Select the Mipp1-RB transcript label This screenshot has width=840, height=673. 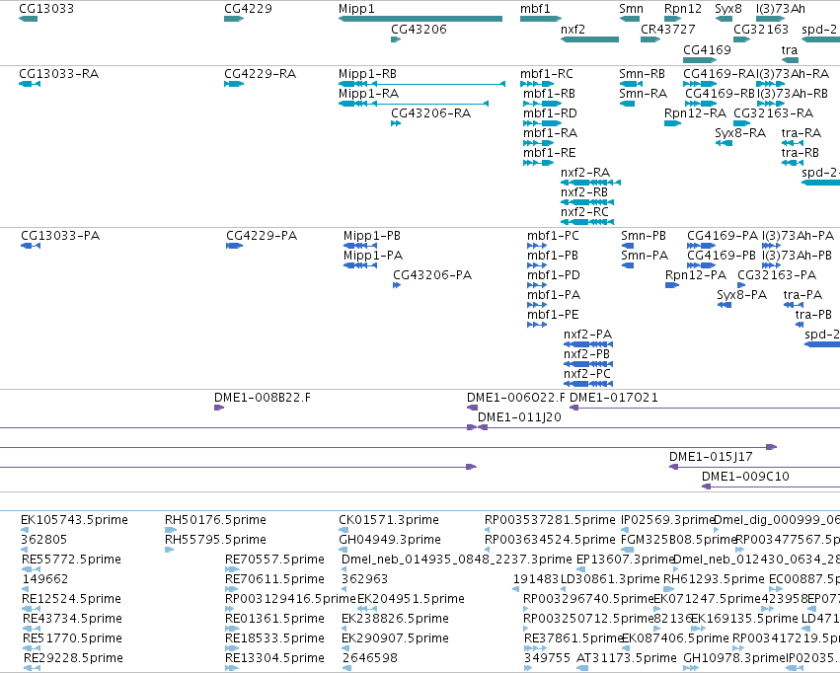[367, 74]
